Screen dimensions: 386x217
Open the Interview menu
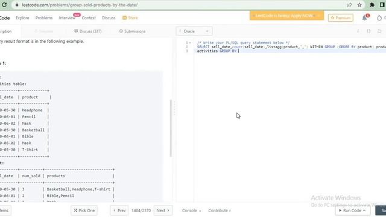pyautogui.click(x=67, y=17)
